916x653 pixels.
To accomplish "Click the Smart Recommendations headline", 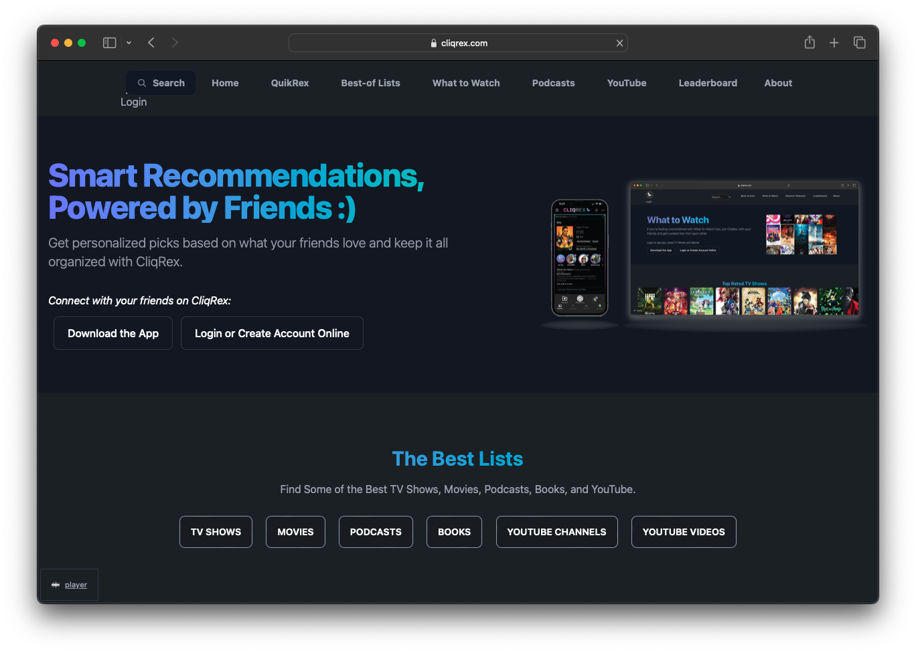I will click(x=236, y=191).
